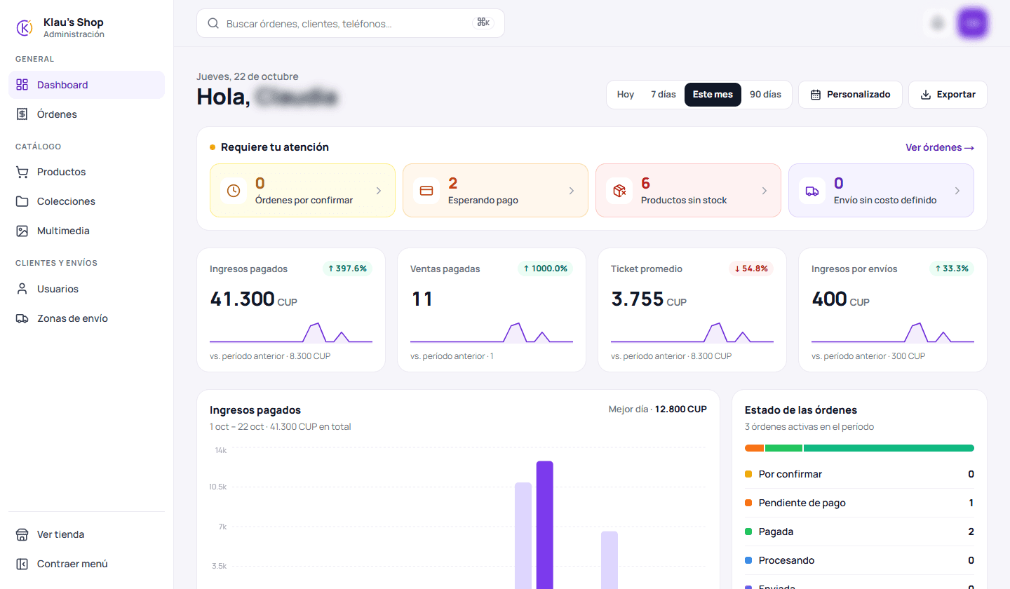Viewport: 1010px width, 589px height.
Task: Open the Órdenes sidebar section
Action: tap(86, 114)
